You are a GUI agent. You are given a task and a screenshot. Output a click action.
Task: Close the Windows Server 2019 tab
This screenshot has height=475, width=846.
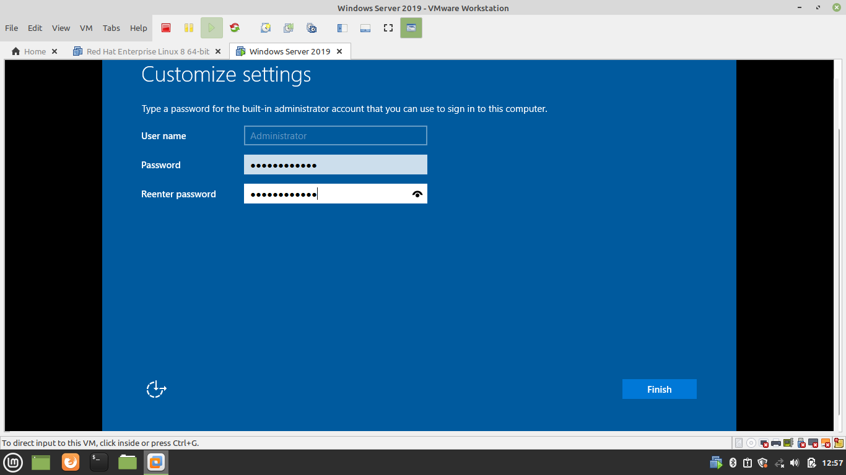[339, 51]
